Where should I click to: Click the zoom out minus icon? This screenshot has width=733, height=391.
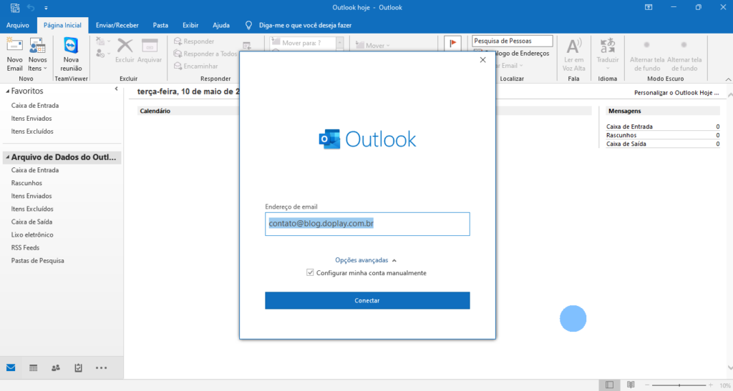(647, 385)
